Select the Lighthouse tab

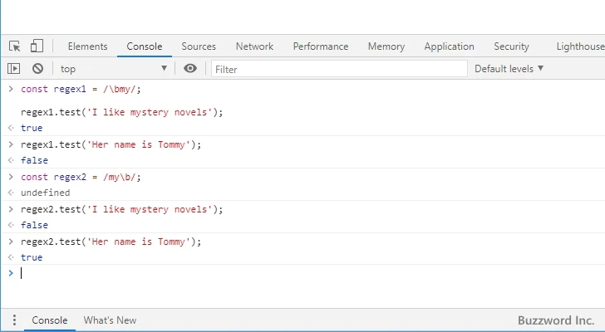click(579, 46)
